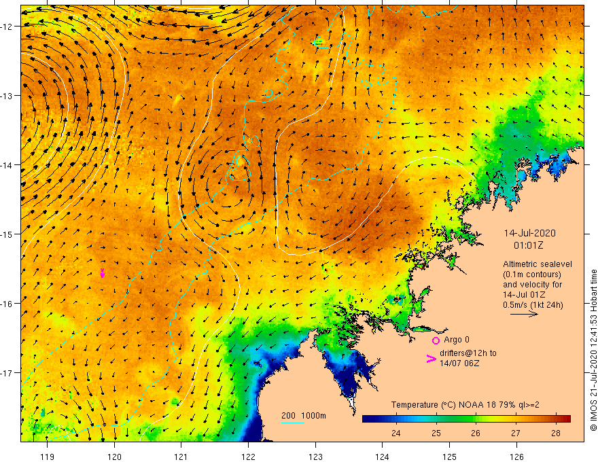Click the colorbar tick label 27

pos(516,433)
